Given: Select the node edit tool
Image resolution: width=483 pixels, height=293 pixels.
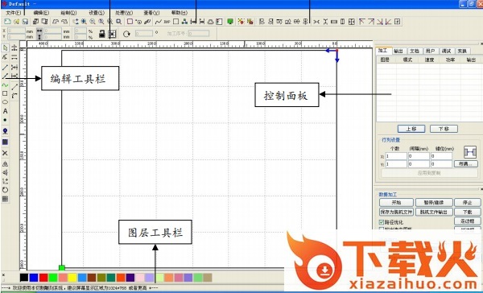Looking at the screenshot, I should click(6, 57).
